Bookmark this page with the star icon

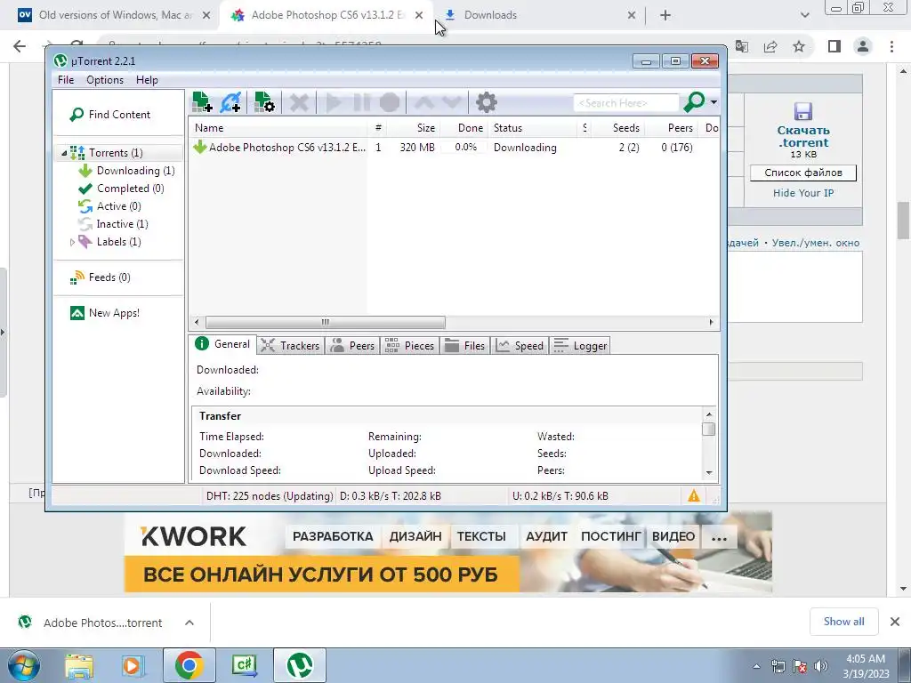(800, 46)
